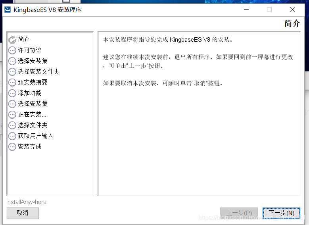Click the step icon beside 安装完成
The width and height of the screenshot is (309, 225).
[12, 147]
